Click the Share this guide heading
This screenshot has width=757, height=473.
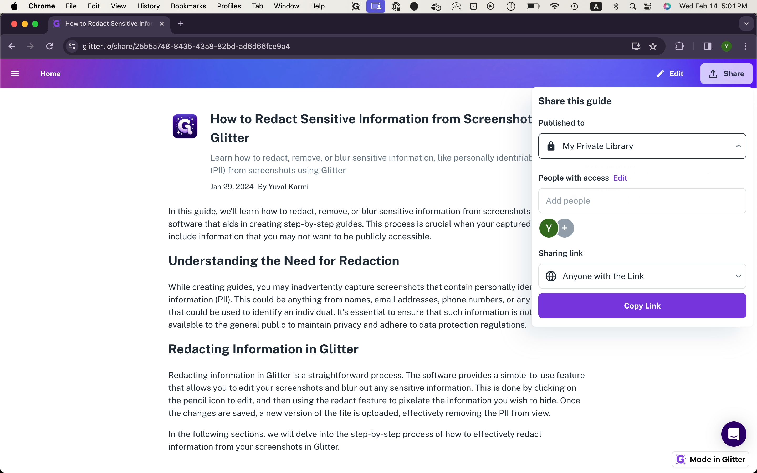click(x=575, y=101)
